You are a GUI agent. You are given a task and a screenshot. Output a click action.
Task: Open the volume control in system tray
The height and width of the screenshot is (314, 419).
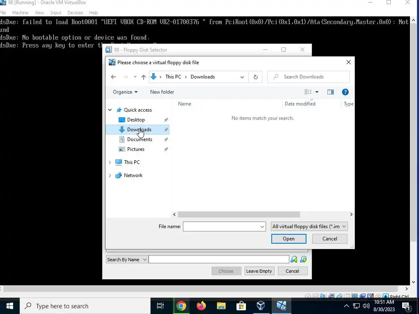click(x=366, y=306)
